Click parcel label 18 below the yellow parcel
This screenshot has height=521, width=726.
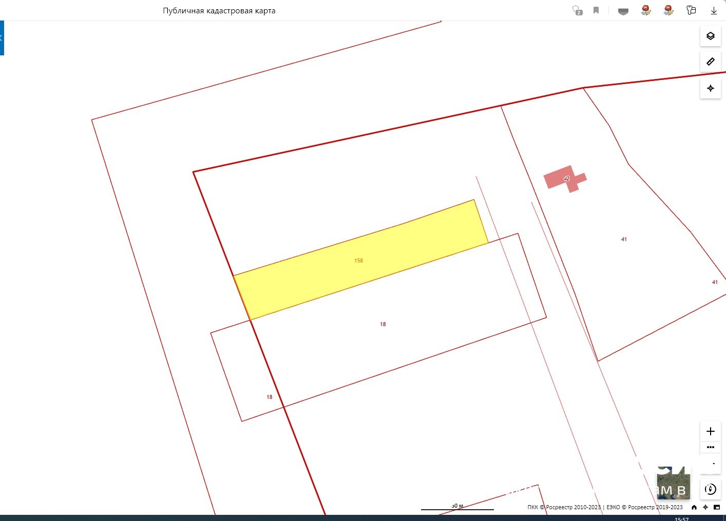[383, 324]
